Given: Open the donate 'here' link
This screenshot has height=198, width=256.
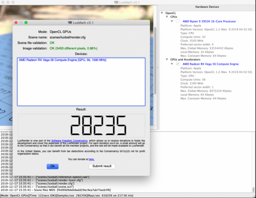Looking at the screenshot, I should [x=91, y=159].
